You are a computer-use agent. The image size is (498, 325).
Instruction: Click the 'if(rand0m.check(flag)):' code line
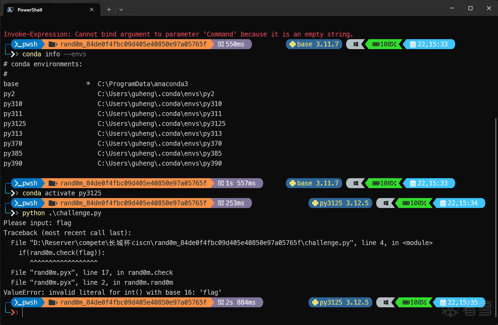point(62,253)
